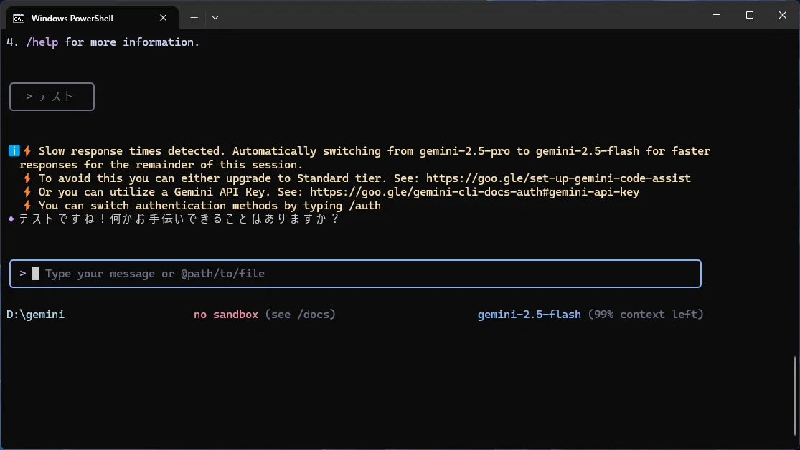Viewport: 800px width, 450px height.
Task: Click the /auth command text
Action: [364, 206]
